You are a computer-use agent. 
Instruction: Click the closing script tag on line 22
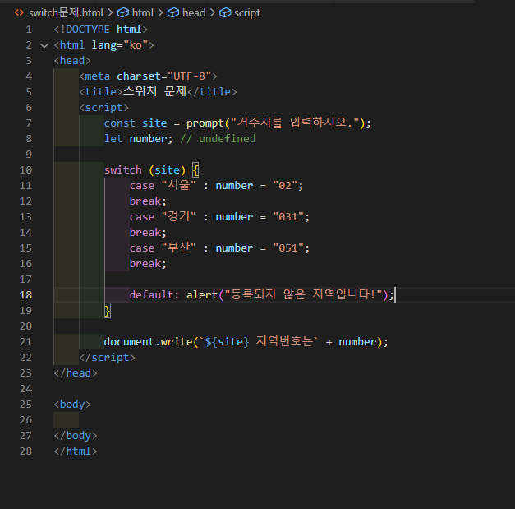point(107,358)
